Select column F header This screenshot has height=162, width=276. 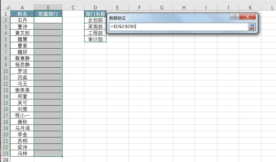(x=139, y=7)
